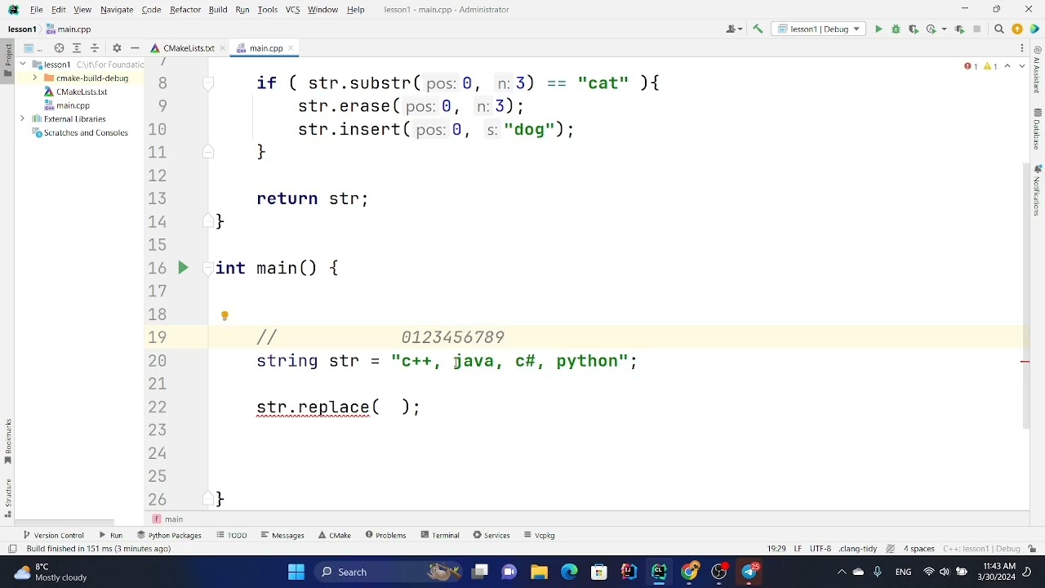Image resolution: width=1045 pixels, height=588 pixels.
Task: Click Collapse All in Project panel
Action: (95, 48)
